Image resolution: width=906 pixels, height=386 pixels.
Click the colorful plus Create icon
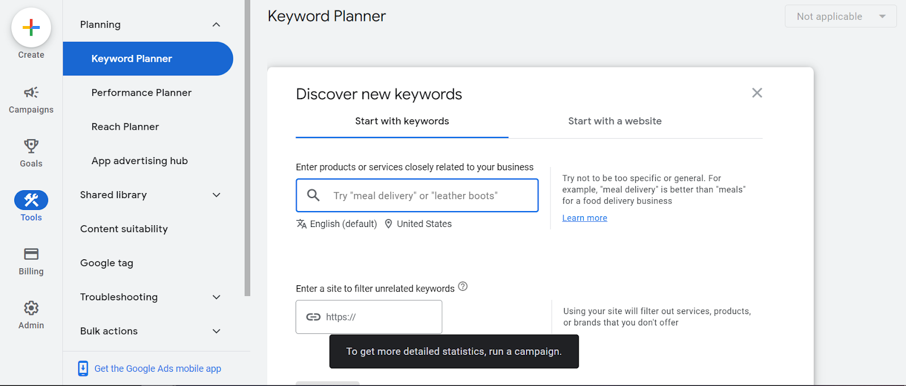pyautogui.click(x=31, y=28)
